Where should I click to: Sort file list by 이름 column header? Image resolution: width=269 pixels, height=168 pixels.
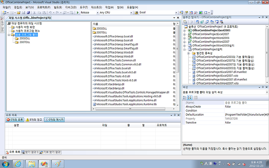pos(132,24)
